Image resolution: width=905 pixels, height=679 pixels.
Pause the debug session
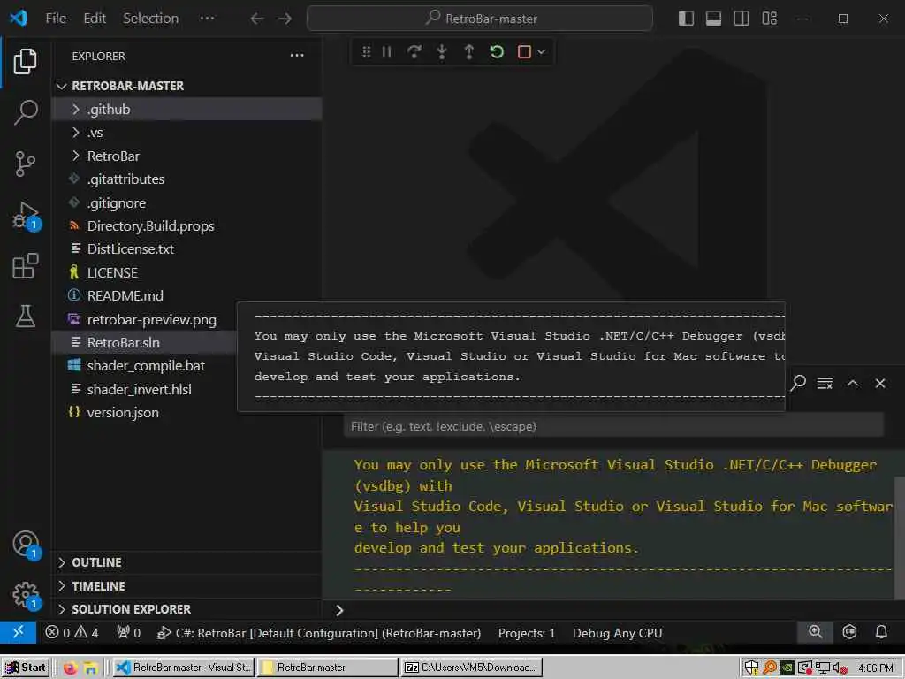pos(387,52)
